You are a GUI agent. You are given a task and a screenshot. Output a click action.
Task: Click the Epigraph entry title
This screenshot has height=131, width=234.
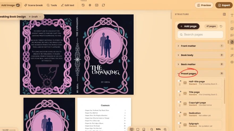coord(194,124)
